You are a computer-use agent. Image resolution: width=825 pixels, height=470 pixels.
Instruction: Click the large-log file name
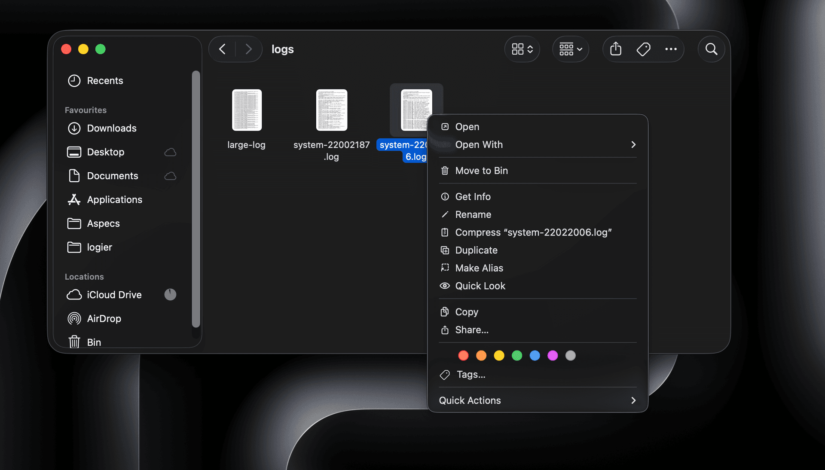pos(246,145)
